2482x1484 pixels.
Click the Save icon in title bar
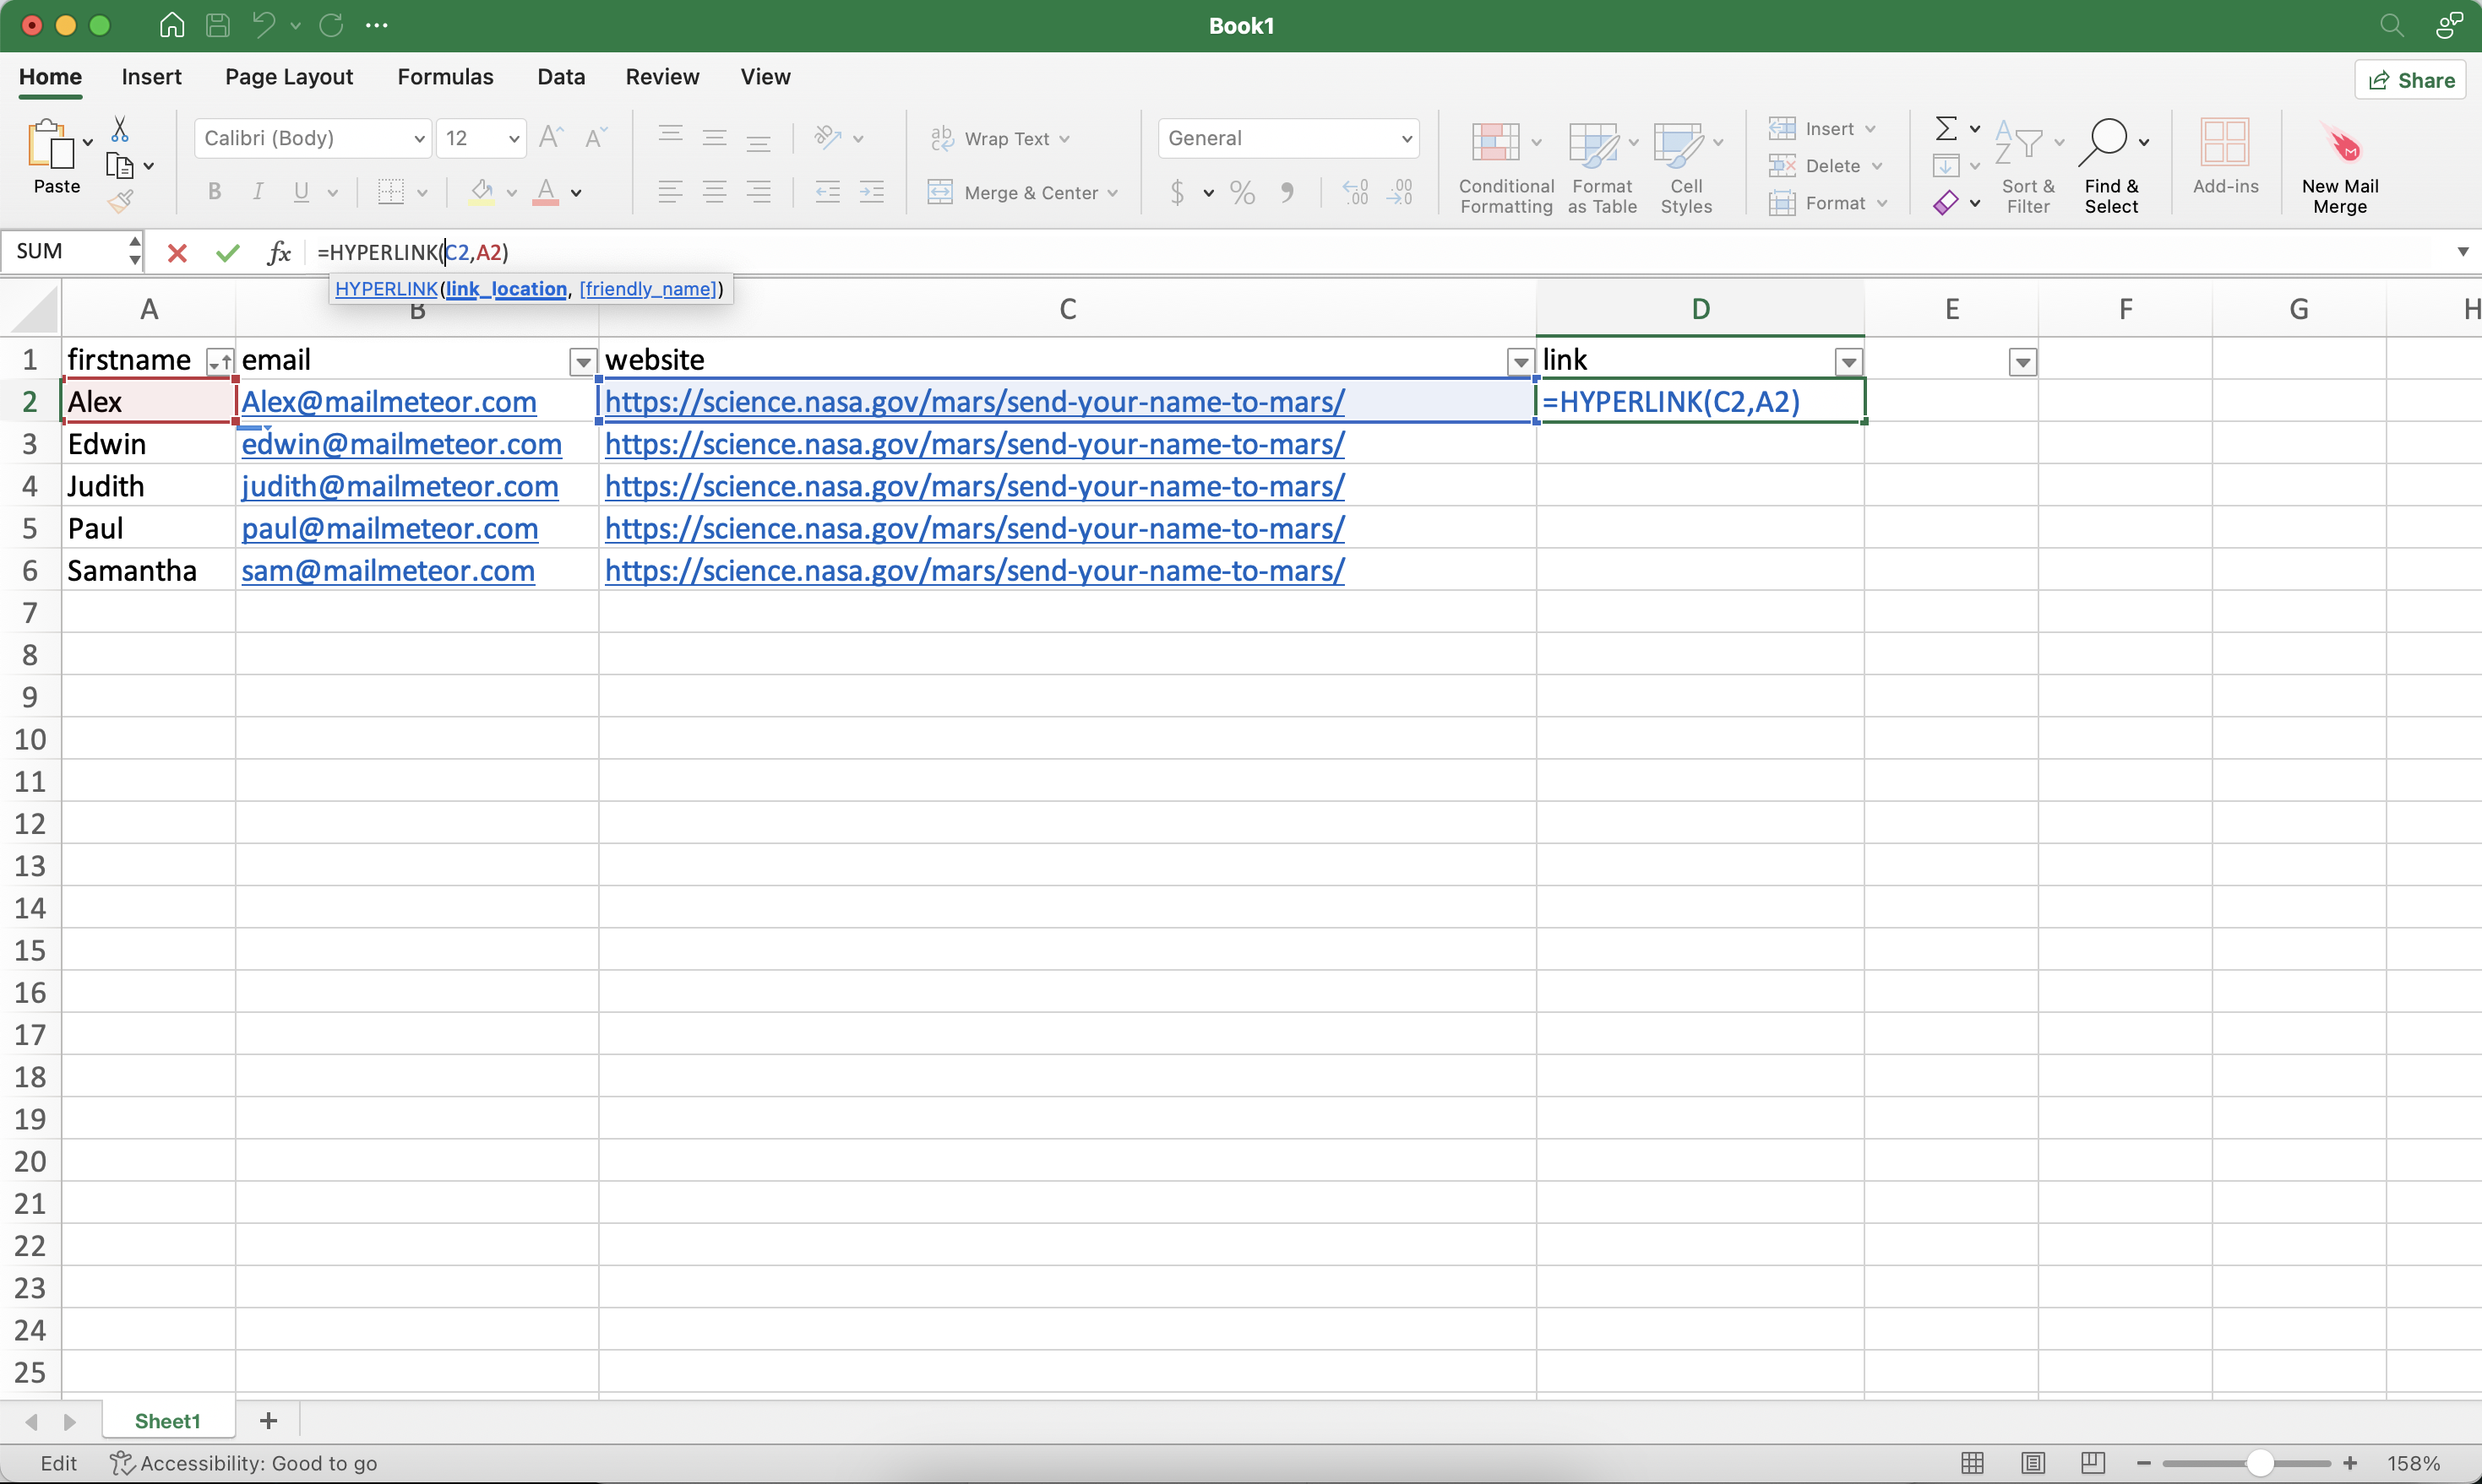(x=217, y=25)
